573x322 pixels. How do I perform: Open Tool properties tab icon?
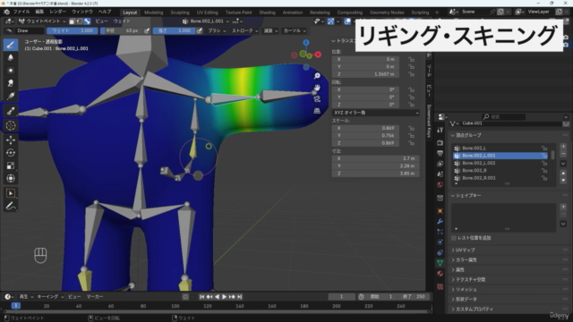click(x=440, y=130)
